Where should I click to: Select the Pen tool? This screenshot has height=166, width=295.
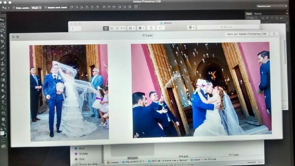tap(3, 97)
